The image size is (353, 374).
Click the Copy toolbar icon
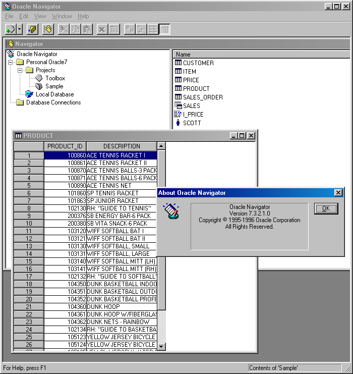[75, 29]
